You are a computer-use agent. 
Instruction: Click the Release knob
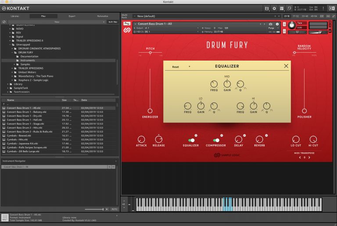coord(158,140)
